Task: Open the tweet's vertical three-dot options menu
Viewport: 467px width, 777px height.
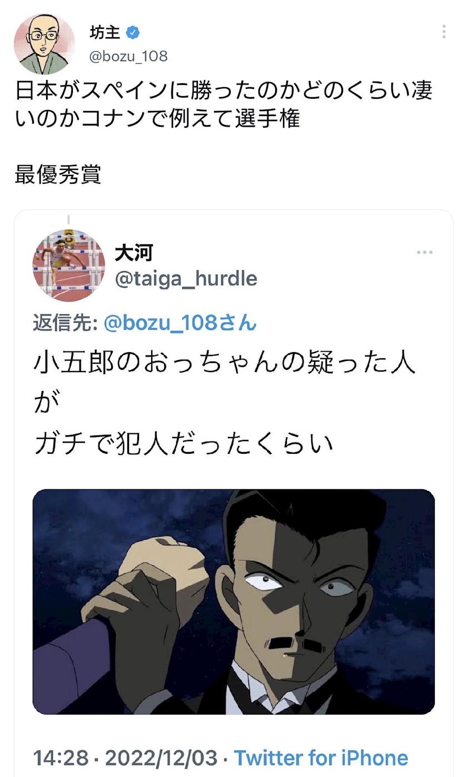Action: pos(444,32)
